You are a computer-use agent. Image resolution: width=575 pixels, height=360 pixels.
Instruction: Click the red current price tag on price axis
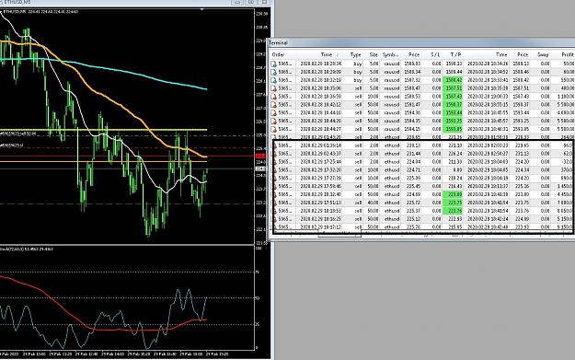tap(260, 156)
